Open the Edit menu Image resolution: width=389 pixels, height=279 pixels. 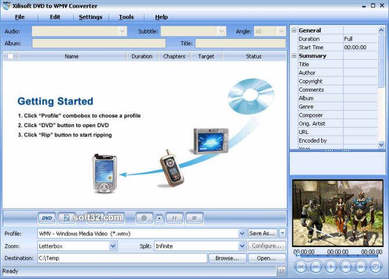pos(55,17)
